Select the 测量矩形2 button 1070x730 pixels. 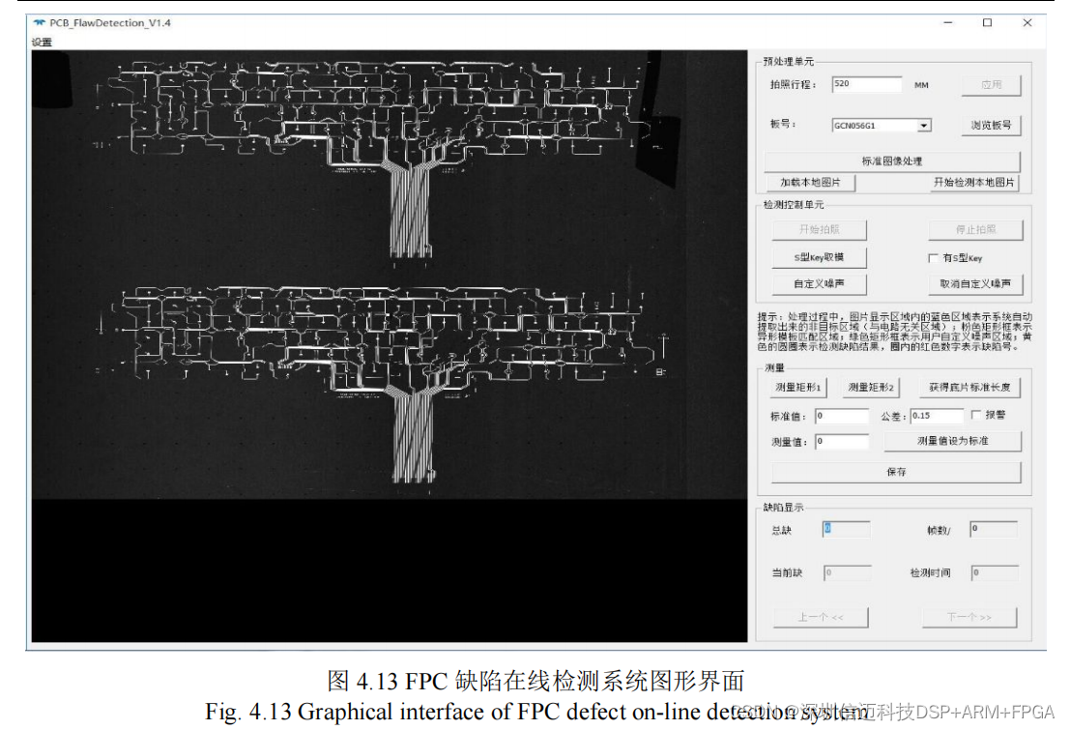pos(871,388)
